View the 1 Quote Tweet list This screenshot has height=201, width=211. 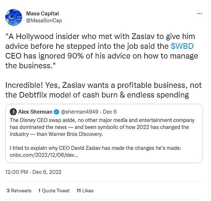point(54,191)
